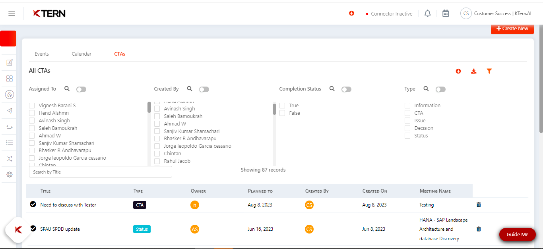This screenshot has height=249, width=543.
Task: Toggle the Completion Status filter switch
Action: pyautogui.click(x=346, y=89)
